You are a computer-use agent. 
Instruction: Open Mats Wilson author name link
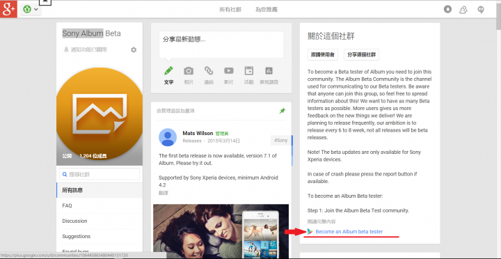(198, 133)
